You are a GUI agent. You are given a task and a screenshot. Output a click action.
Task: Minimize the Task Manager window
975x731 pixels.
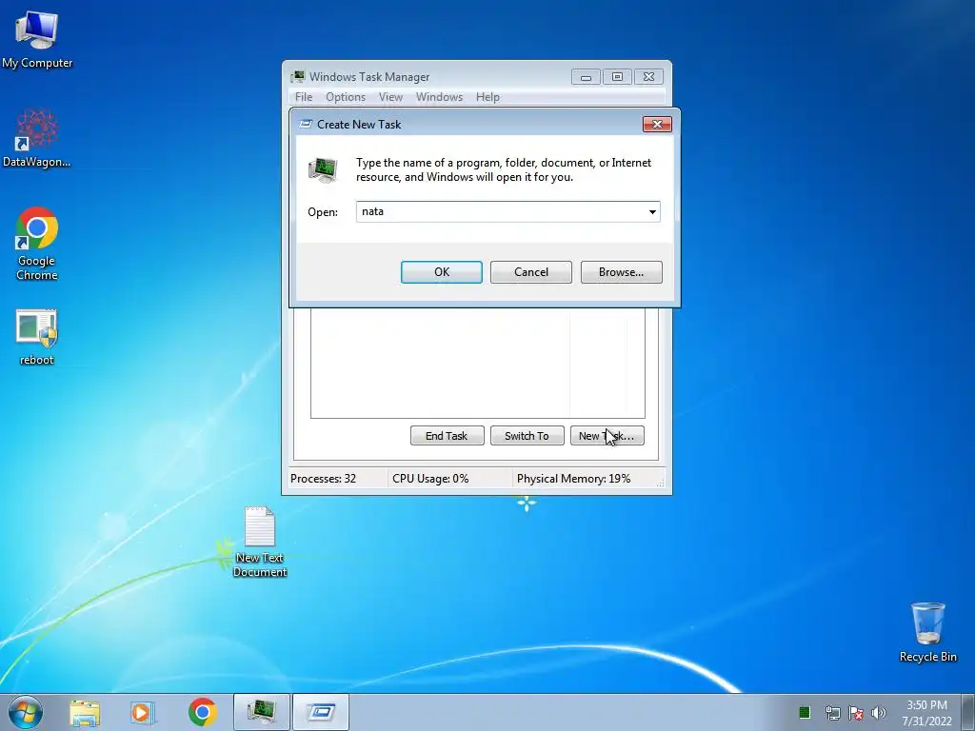tap(586, 77)
